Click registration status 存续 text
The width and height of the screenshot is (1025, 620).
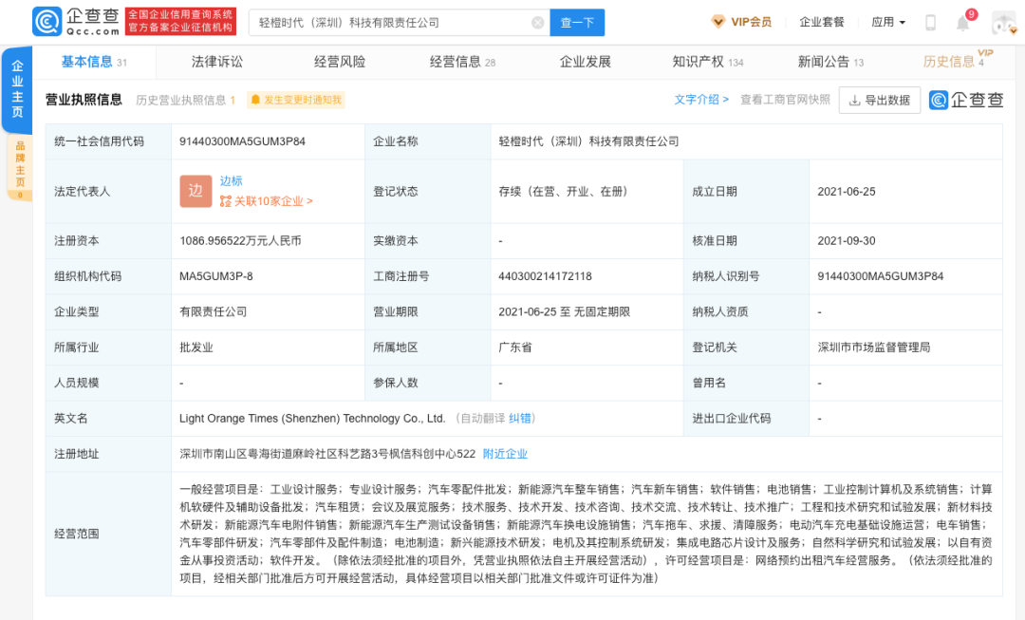coord(563,192)
